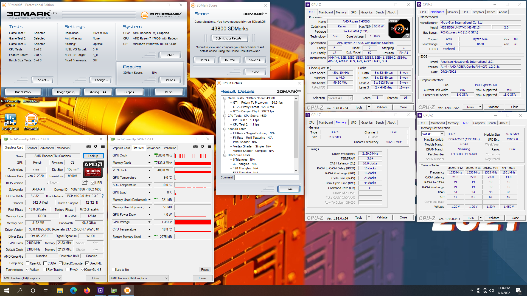Viewport: 527px width, 296px height.
Task: Click the bus interface question mark in GPU-Z
Action: [x=103, y=196]
